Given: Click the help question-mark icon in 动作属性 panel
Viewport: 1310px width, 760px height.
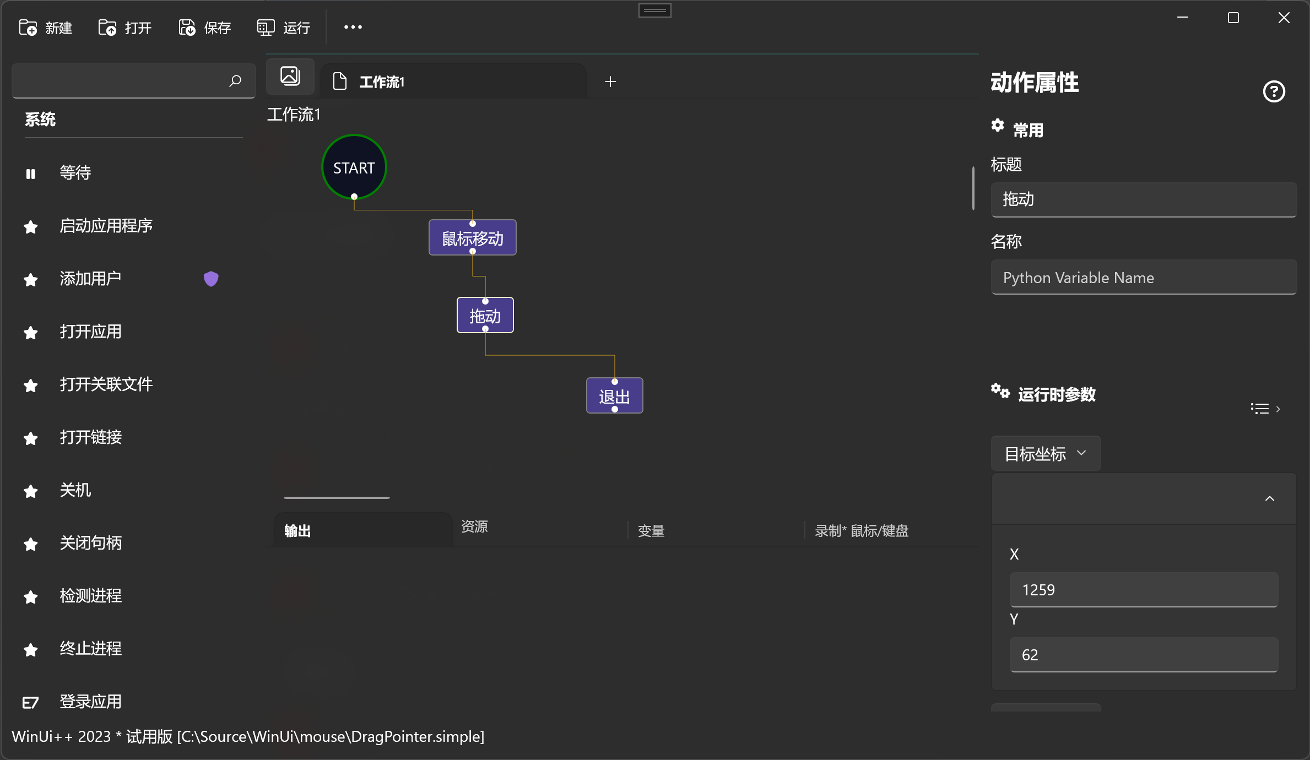Looking at the screenshot, I should coord(1274,91).
